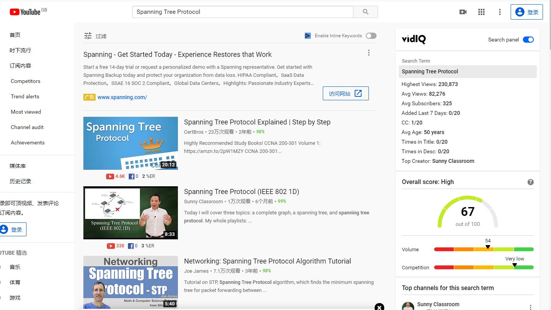Click the Volume score marker at 54

[x=488, y=247]
